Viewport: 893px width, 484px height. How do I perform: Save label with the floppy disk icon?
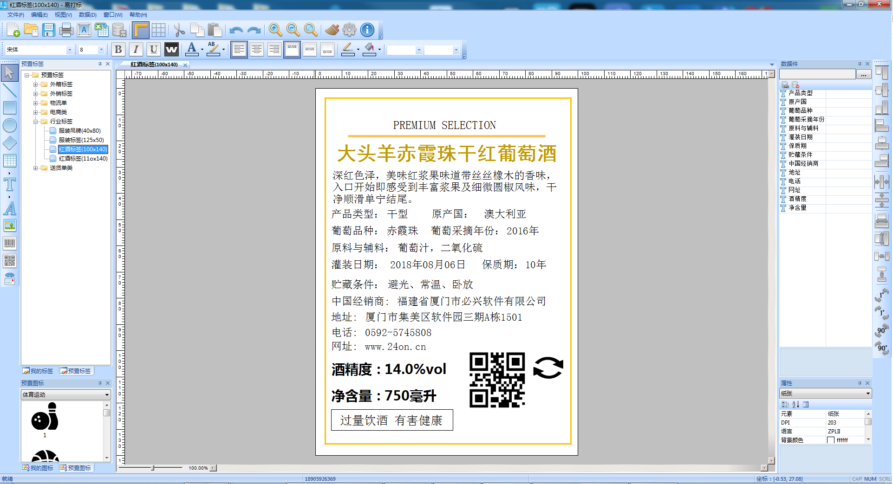pos(48,30)
